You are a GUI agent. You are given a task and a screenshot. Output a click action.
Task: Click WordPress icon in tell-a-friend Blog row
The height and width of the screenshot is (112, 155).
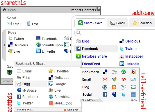105,87
